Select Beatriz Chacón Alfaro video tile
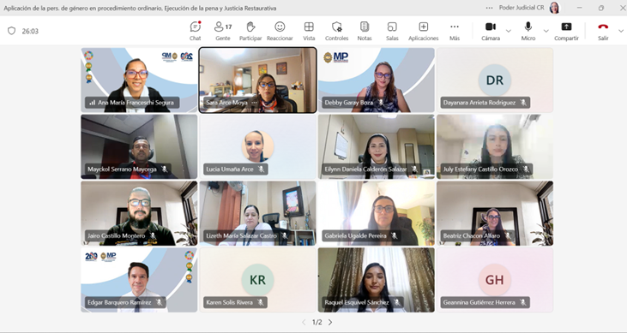627x333 pixels. 495,213
